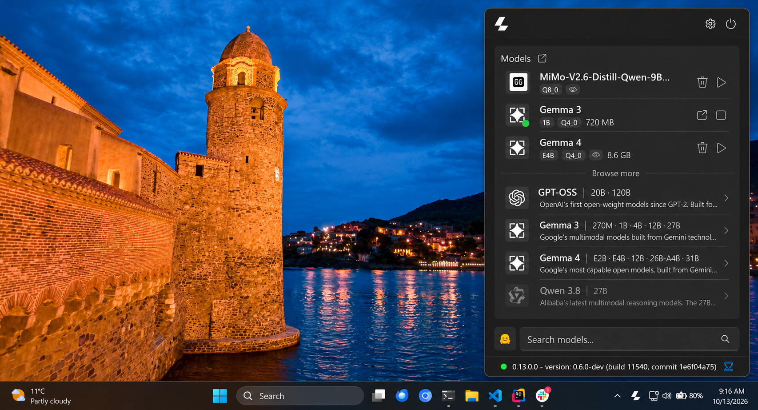This screenshot has width=758, height=410.
Task: Click the lightning tray icon
Action: click(x=636, y=396)
